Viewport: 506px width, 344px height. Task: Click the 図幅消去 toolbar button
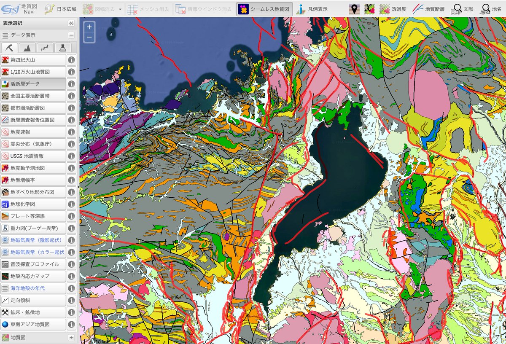(98, 9)
